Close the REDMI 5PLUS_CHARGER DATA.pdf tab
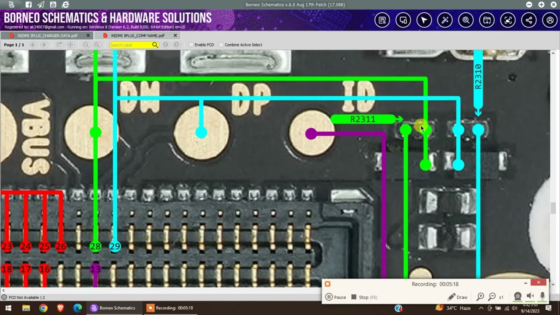Screen dimensions: 560x315 (88, 35)
